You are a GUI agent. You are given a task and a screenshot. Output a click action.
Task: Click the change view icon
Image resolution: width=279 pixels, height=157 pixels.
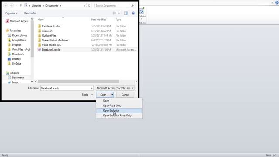point(114,13)
